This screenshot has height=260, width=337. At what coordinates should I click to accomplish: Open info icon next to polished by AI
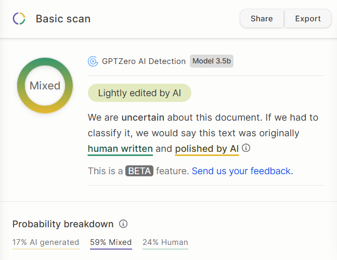(246, 148)
